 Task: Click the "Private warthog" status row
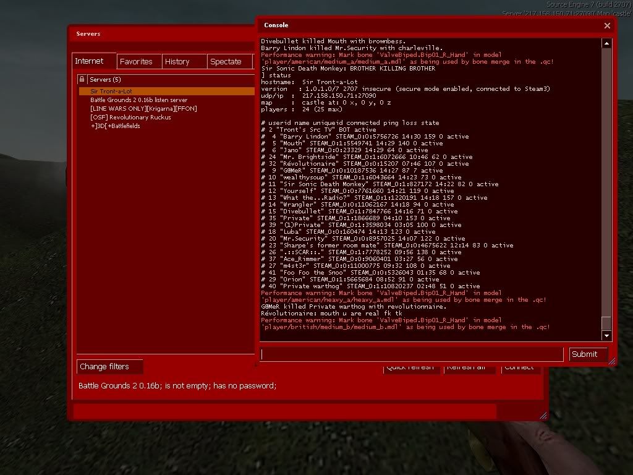(370, 286)
